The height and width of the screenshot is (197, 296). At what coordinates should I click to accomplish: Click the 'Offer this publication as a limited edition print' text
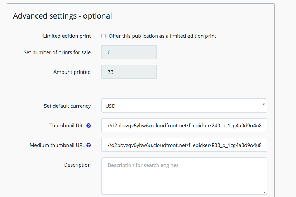pos(162,36)
